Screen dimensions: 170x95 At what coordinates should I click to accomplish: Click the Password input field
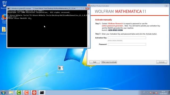pyautogui.click(x=127, y=44)
